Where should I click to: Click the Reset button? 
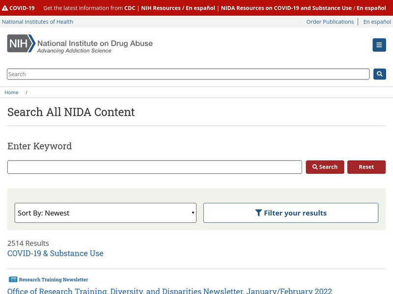pyautogui.click(x=366, y=167)
